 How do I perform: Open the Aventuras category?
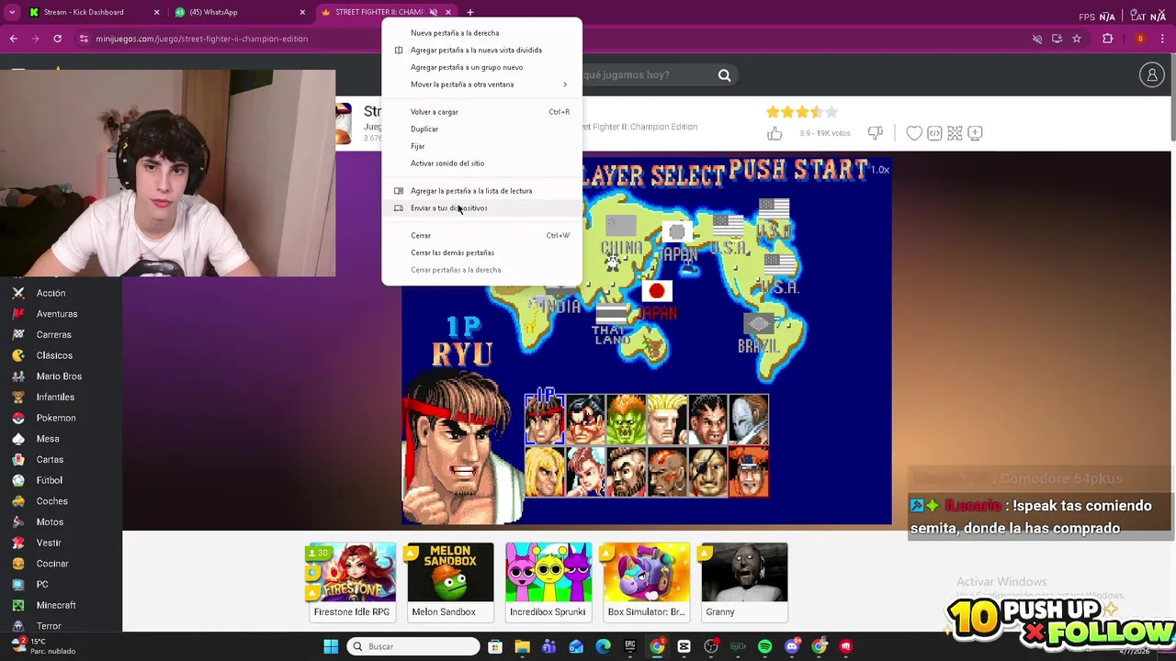(57, 314)
